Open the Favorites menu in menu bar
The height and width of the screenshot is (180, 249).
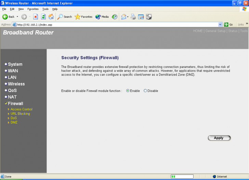pos(33,9)
